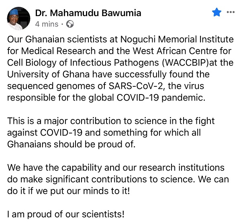The width and height of the screenshot is (241, 222).
Task: Click 'significant contributions to science' text
Action: pos(119,179)
